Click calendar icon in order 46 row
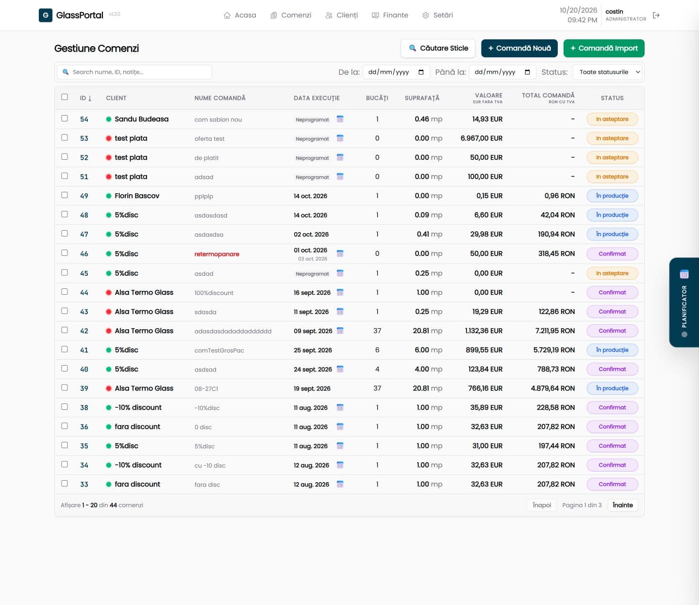 point(340,253)
